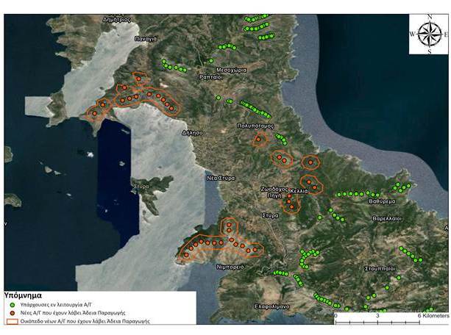Click the scale bar at 6 Kilometers
This screenshot has width=451, height=335.
[x=419, y=315]
